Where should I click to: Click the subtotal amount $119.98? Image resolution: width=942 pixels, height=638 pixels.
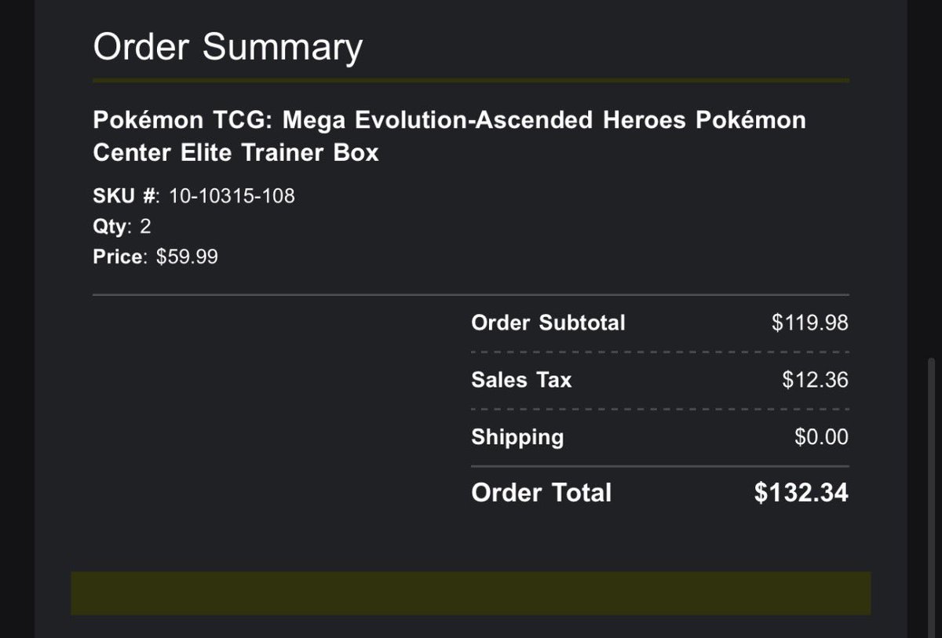[x=810, y=323]
